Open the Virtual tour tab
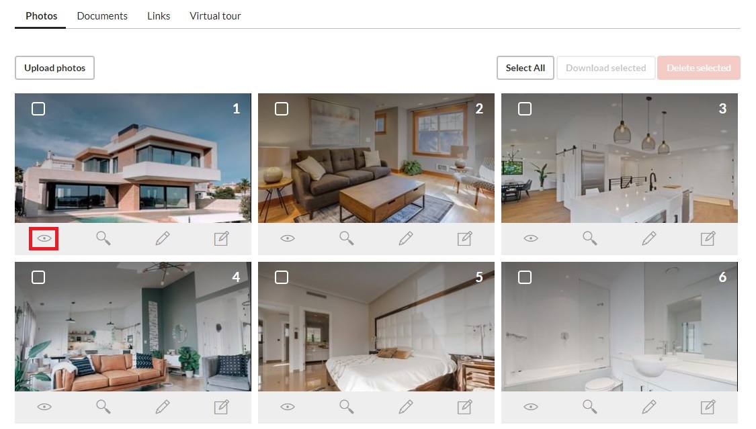Viewport: 756px width, 429px height. (215, 16)
